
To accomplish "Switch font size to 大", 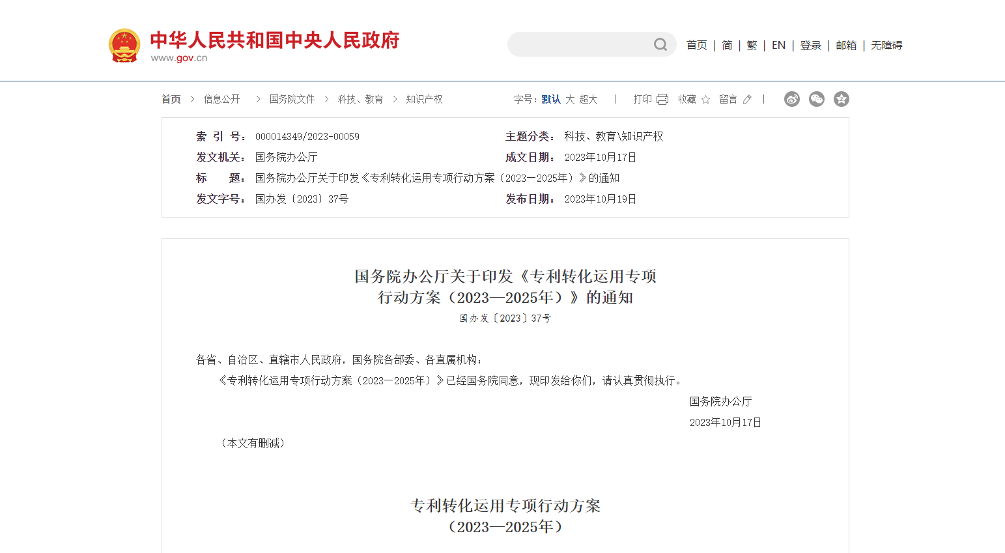I will [x=570, y=99].
